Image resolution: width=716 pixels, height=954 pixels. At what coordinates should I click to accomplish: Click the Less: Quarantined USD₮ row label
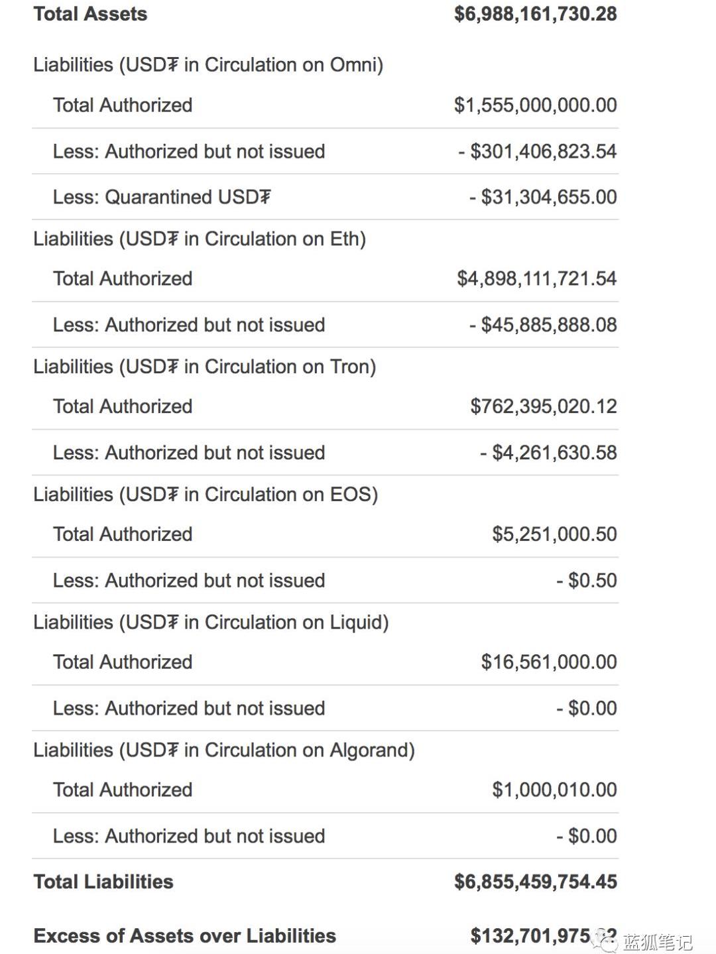[162, 198]
